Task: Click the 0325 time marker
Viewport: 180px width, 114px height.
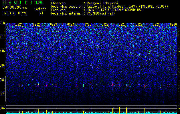Action: pyautogui.click(x=88, y=25)
